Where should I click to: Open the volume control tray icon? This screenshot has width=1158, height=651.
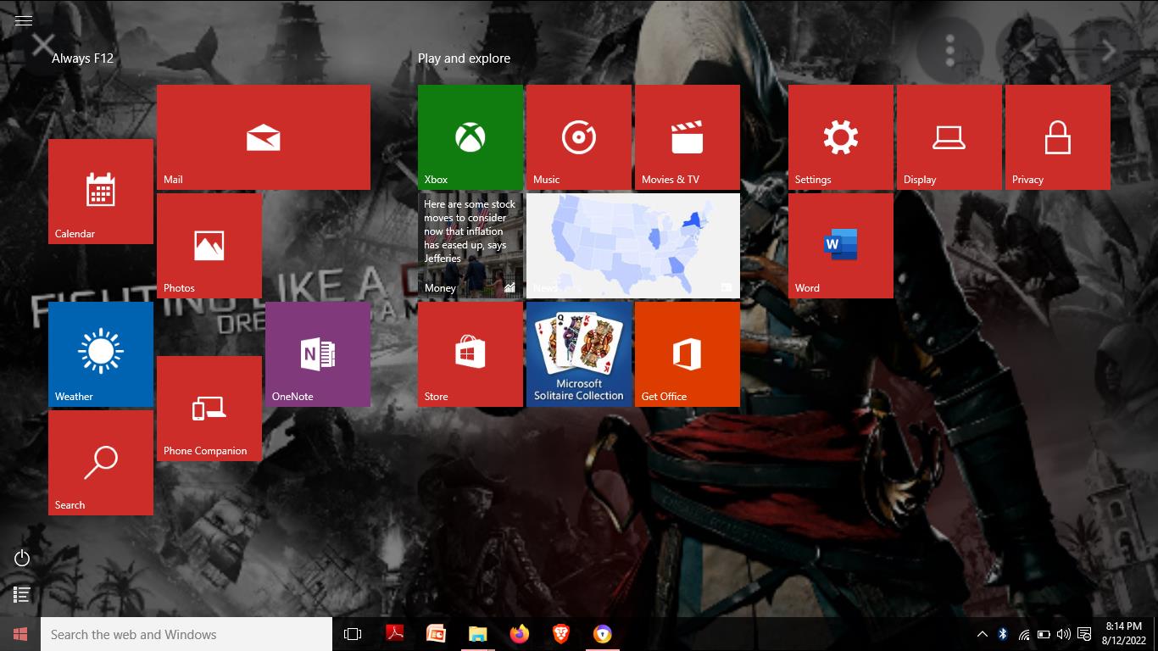tap(1063, 634)
